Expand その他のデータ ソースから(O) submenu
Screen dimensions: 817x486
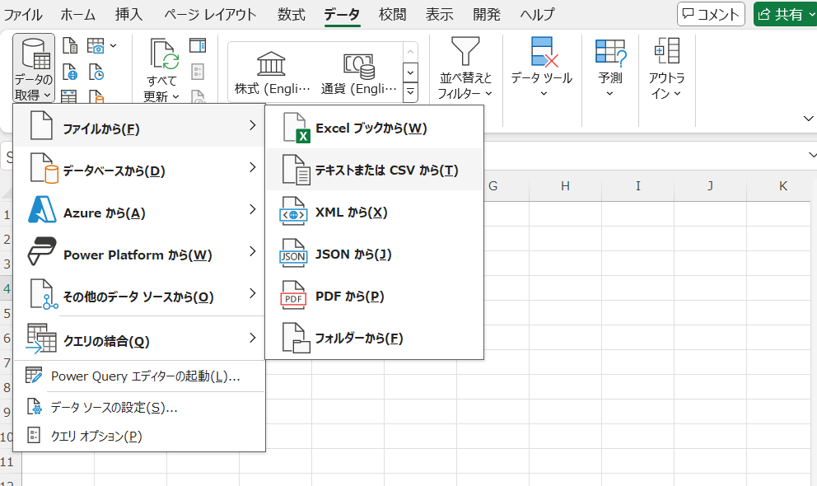[x=139, y=294]
